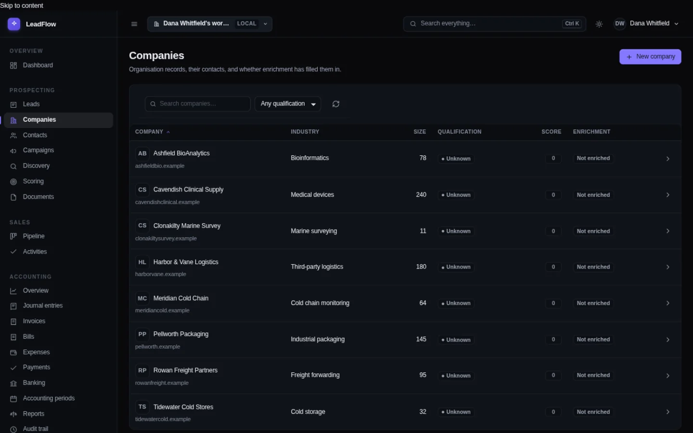Expand Cavendish Clinical Supply row chevron
This screenshot has width=693, height=433.
[668, 195]
